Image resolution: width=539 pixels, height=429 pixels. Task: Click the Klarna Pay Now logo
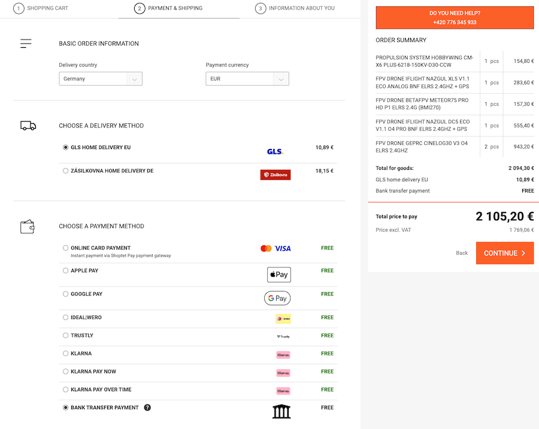point(283,373)
